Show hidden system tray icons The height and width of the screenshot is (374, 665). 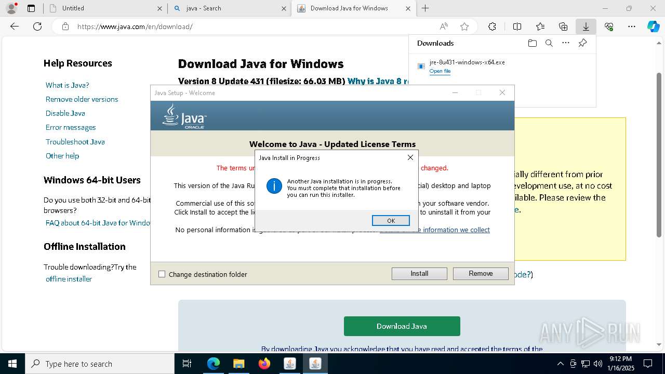point(560,364)
